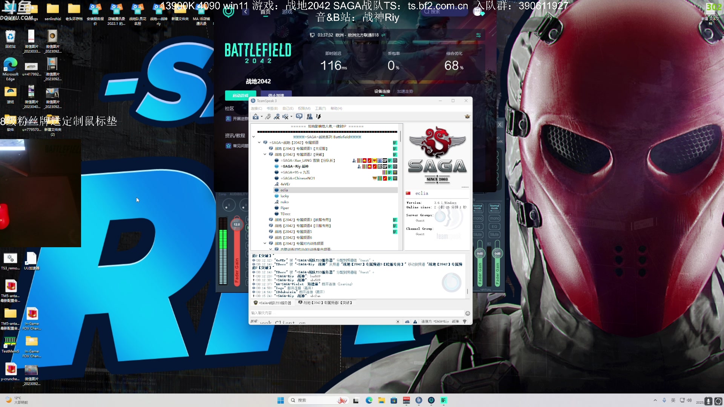The width and height of the screenshot is (724, 407).
Task: Open the Windows Start button
Action: pos(281,400)
